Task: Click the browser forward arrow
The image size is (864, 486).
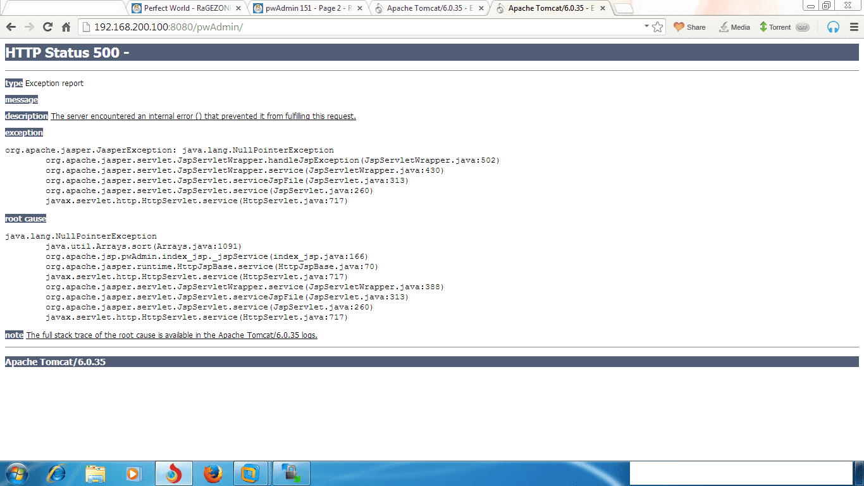Action: coord(29,27)
